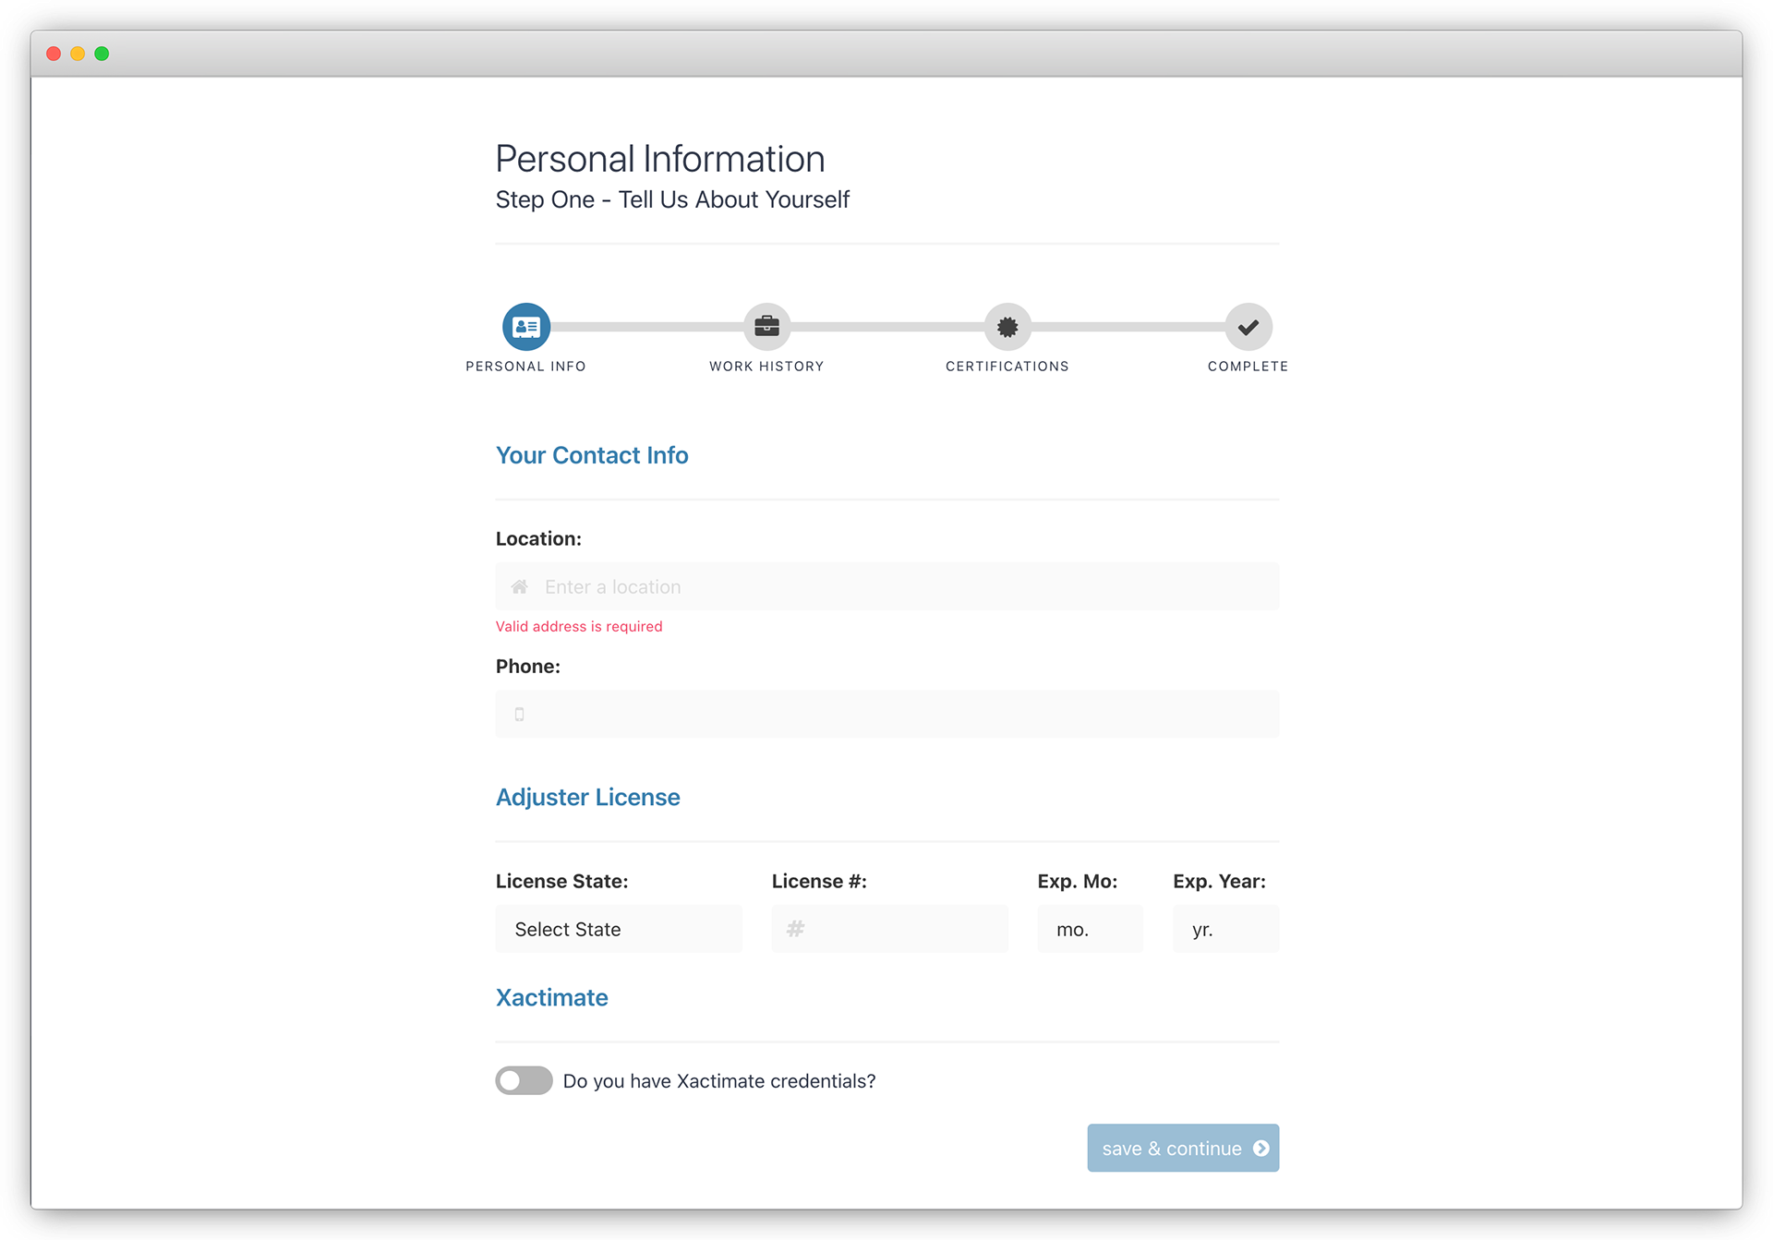The image size is (1773, 1240).
Task: Open the Exp. Year dropdown
Action: click(x=1225, y=929)
